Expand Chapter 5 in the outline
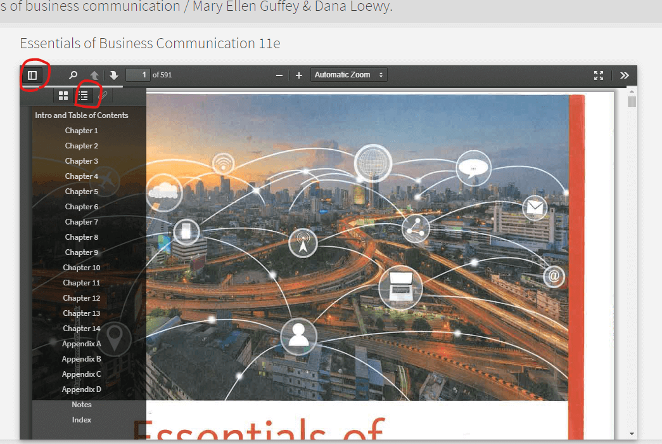662x444 pixels. (81, 191)
